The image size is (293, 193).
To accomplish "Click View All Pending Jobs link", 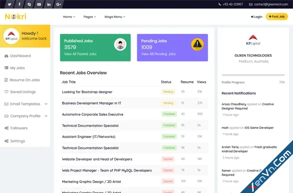I will pyautogui.click(x=158, y=54).
